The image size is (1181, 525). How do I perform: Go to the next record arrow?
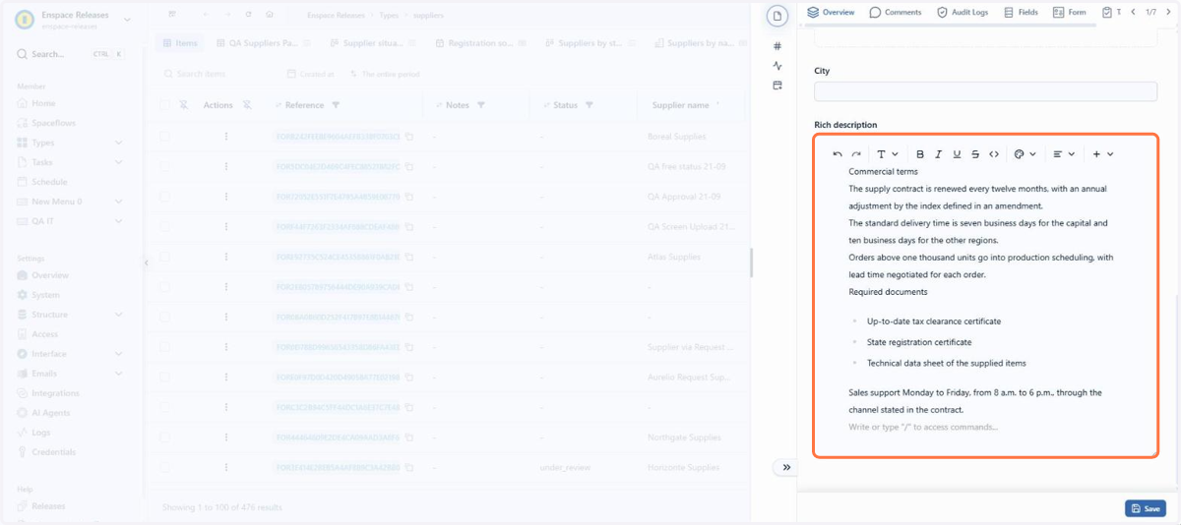click(1166, 12)
